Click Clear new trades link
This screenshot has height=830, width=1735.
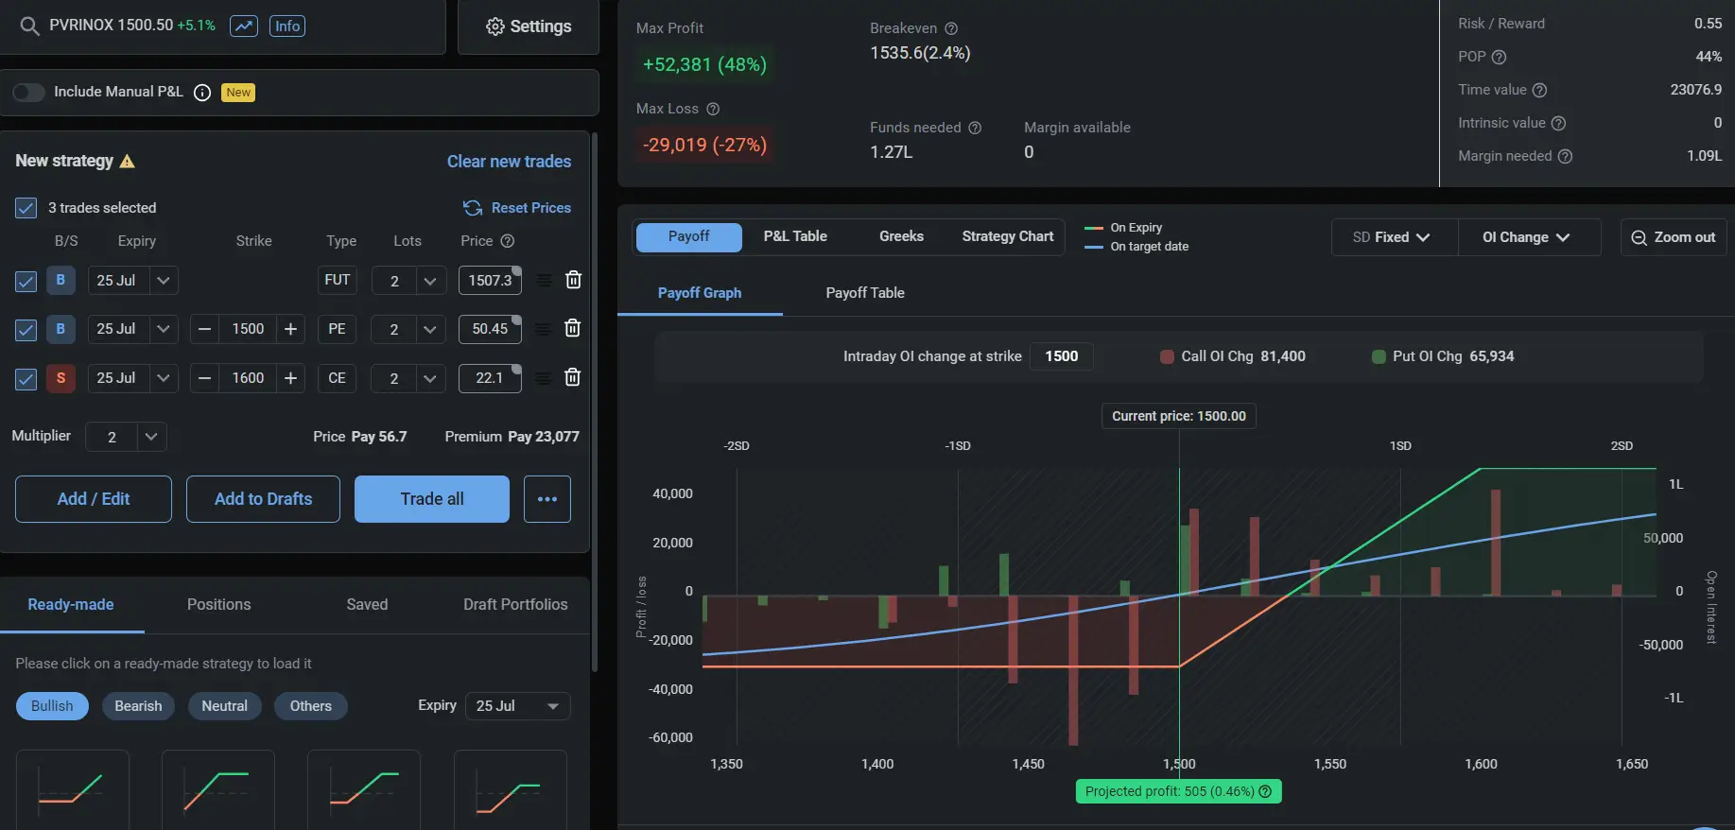coord(509,161)
